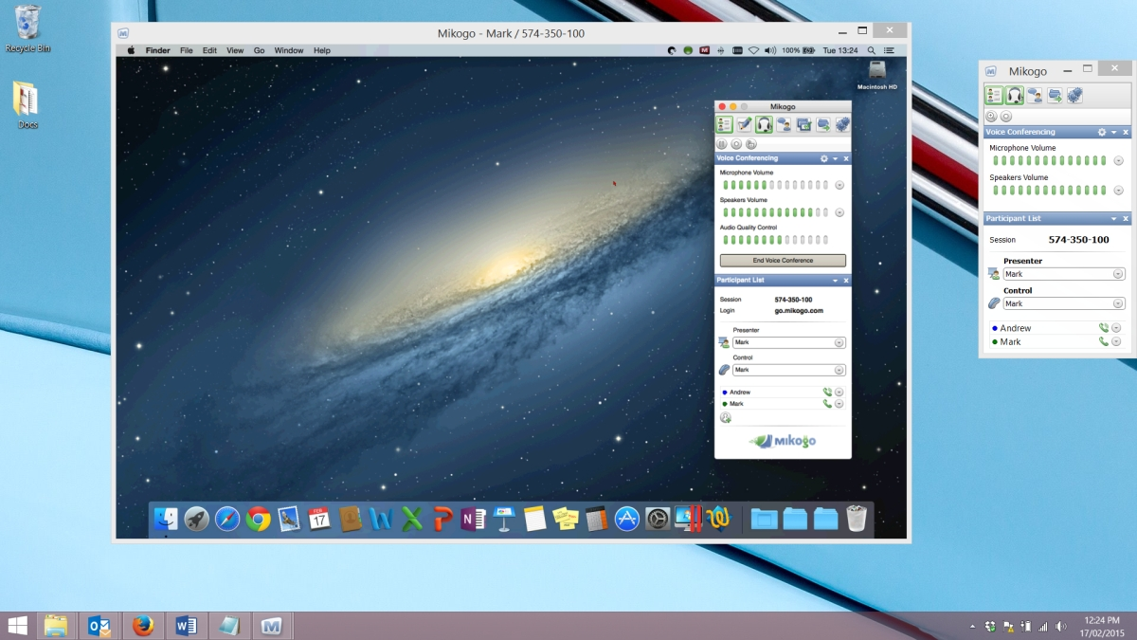Toggle Andrew's green phone icon in Windows panel
This screenshot has width=1137, height=640.
click(1103, 328)
